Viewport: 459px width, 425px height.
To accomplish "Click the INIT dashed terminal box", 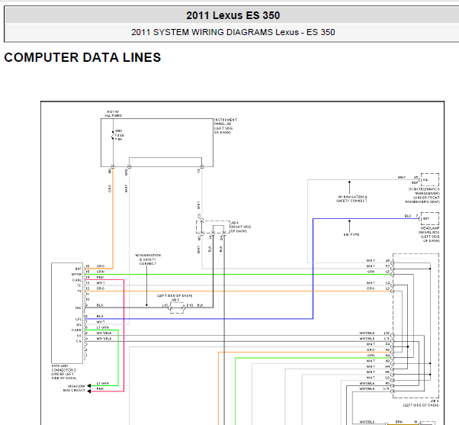I will (430, 218).
